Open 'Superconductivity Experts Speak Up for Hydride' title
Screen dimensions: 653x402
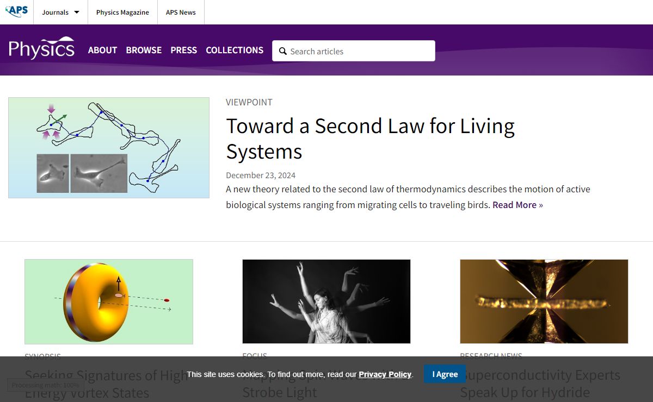[x=540, y=384]
